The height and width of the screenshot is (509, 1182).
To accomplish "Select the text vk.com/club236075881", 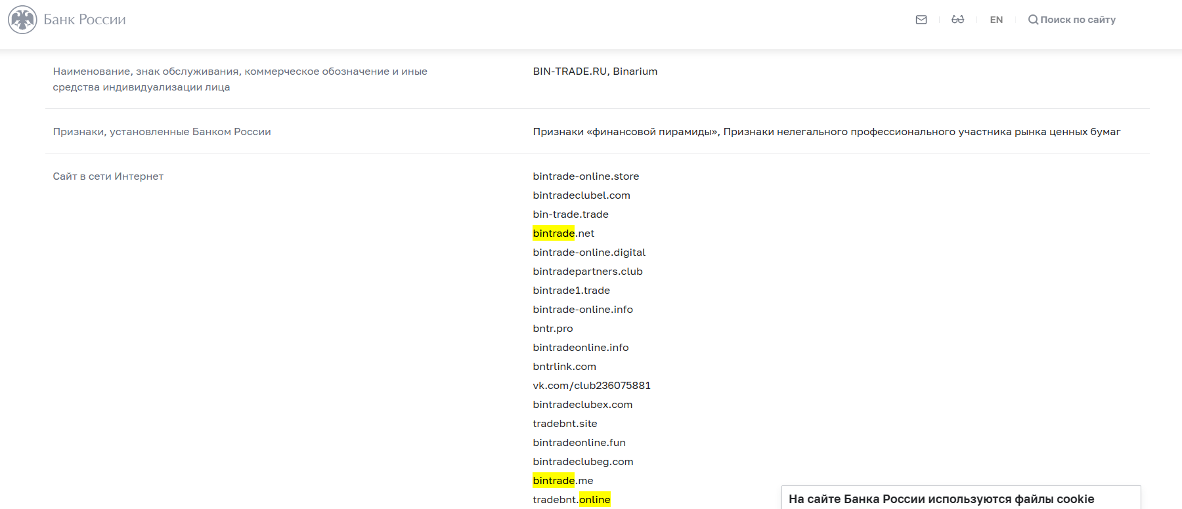I will [x=592, y=386].
